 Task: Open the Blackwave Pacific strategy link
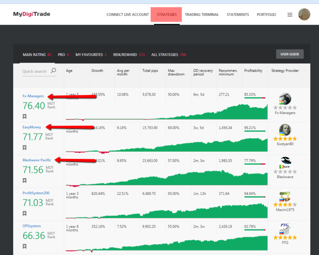37,160
